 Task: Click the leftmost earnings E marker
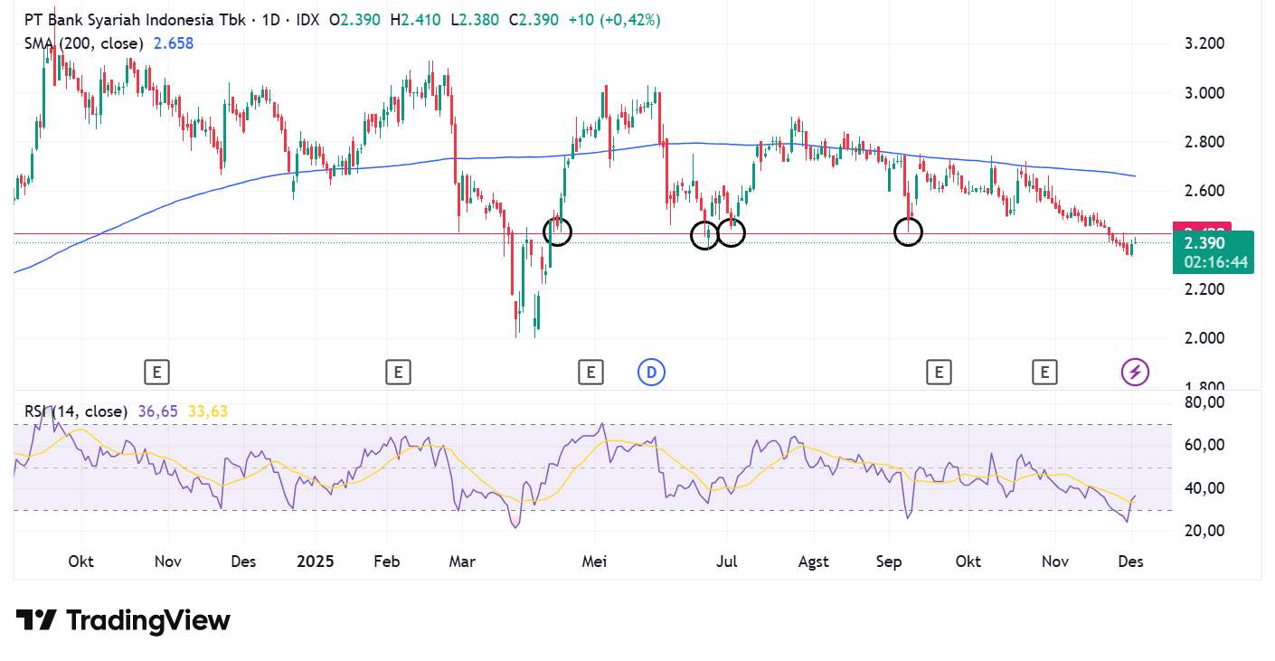(156, 371)
